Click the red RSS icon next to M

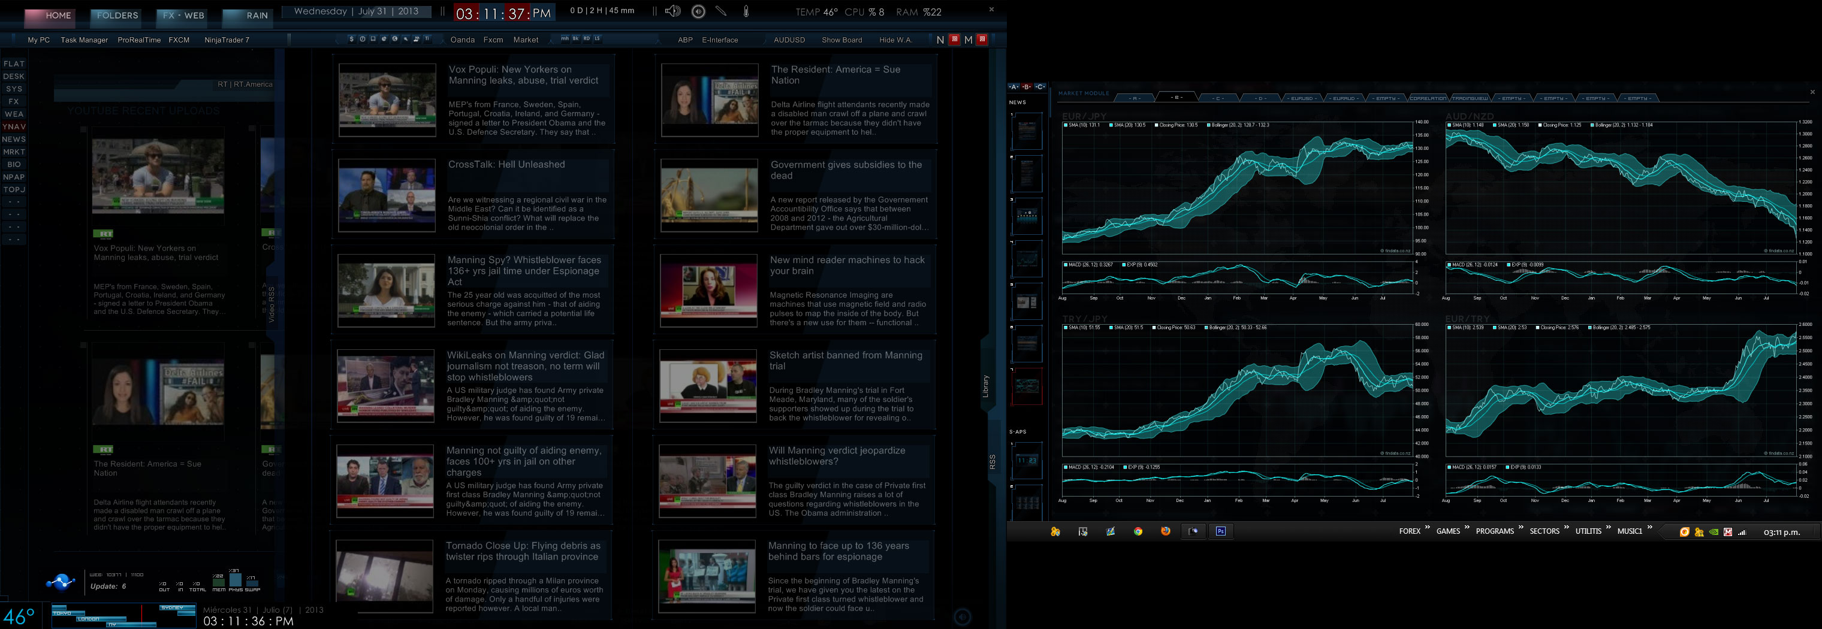(982, 40)
